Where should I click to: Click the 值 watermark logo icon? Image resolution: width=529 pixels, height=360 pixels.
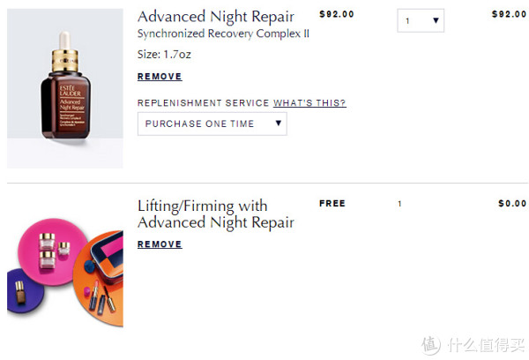tap(430, 345)
